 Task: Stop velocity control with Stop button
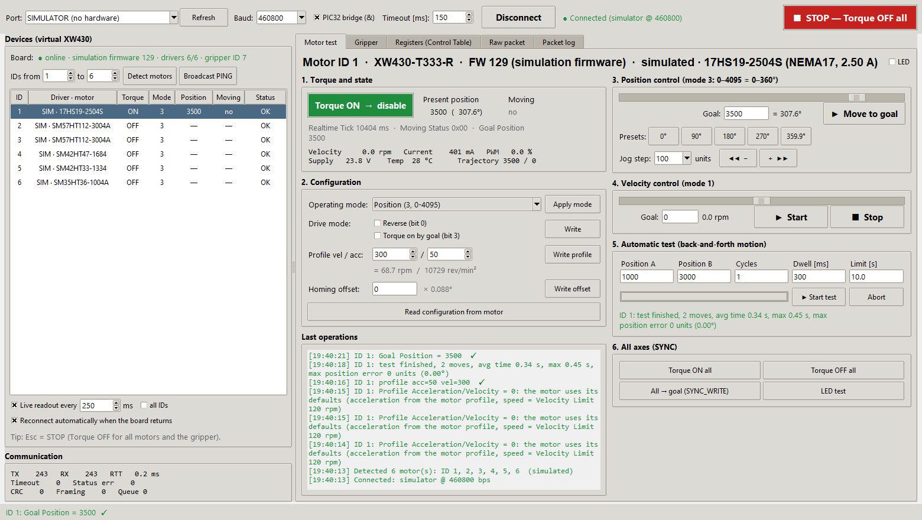click(x=867, y=217)
